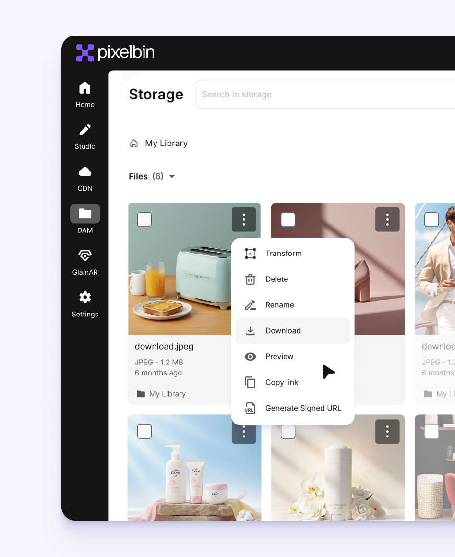The width and height of the screenshot is (455, 557).
Task: Go to Home in the sidebar
Action: [85, 94]
